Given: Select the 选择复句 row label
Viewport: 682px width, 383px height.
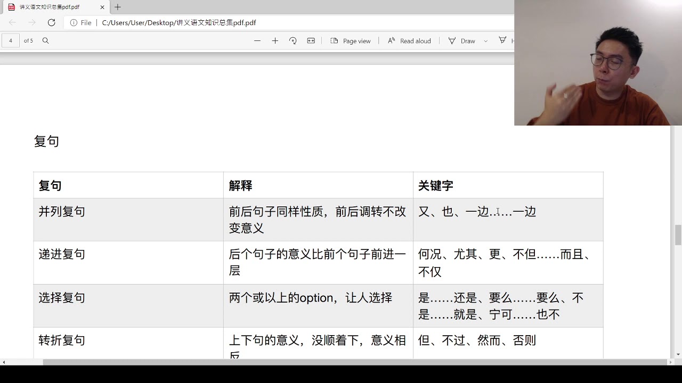Looking at the screenshot, I should point(62,297).
